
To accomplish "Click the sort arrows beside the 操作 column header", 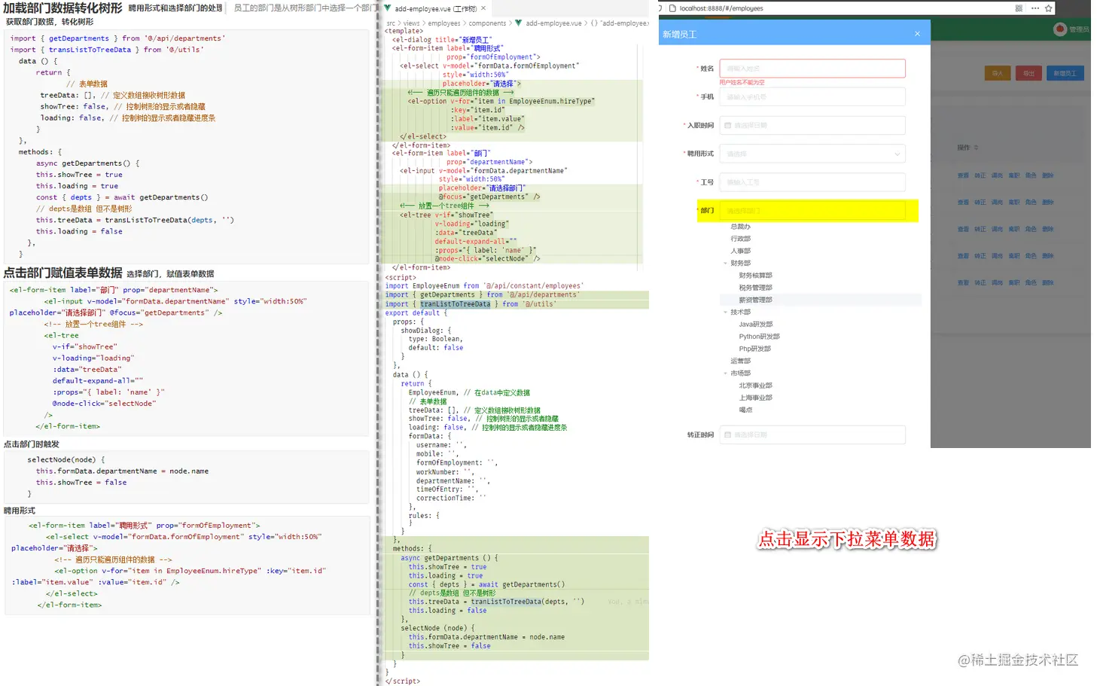I will [976, 148].
